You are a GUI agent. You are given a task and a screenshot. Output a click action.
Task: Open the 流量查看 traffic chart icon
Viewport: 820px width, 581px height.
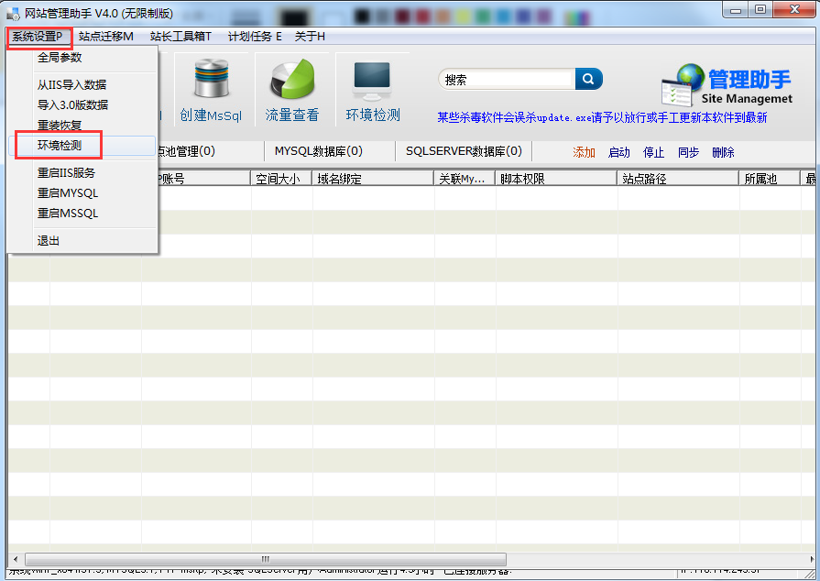click(x=292, y=90)
